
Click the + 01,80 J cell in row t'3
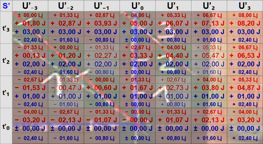30,23
